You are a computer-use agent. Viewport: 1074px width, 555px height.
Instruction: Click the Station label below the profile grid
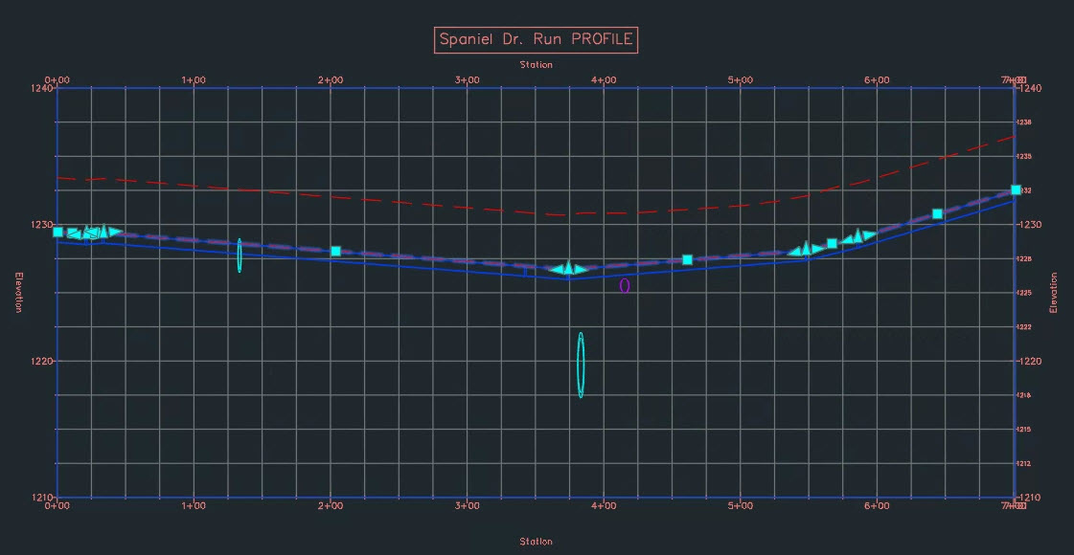click(536, 542)
